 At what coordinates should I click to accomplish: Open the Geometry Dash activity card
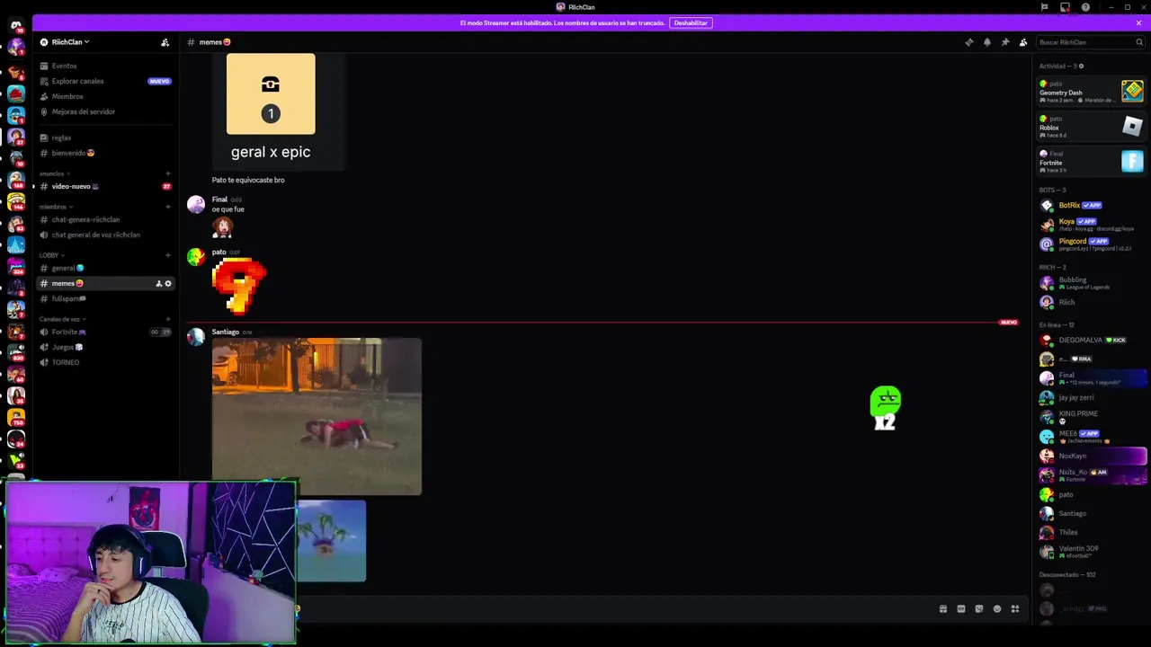(1091, 91)
